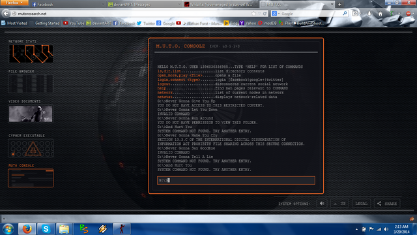Screen dimensions: 417x235
Task: Click the 'logout' command text in console
Action: 164,84
